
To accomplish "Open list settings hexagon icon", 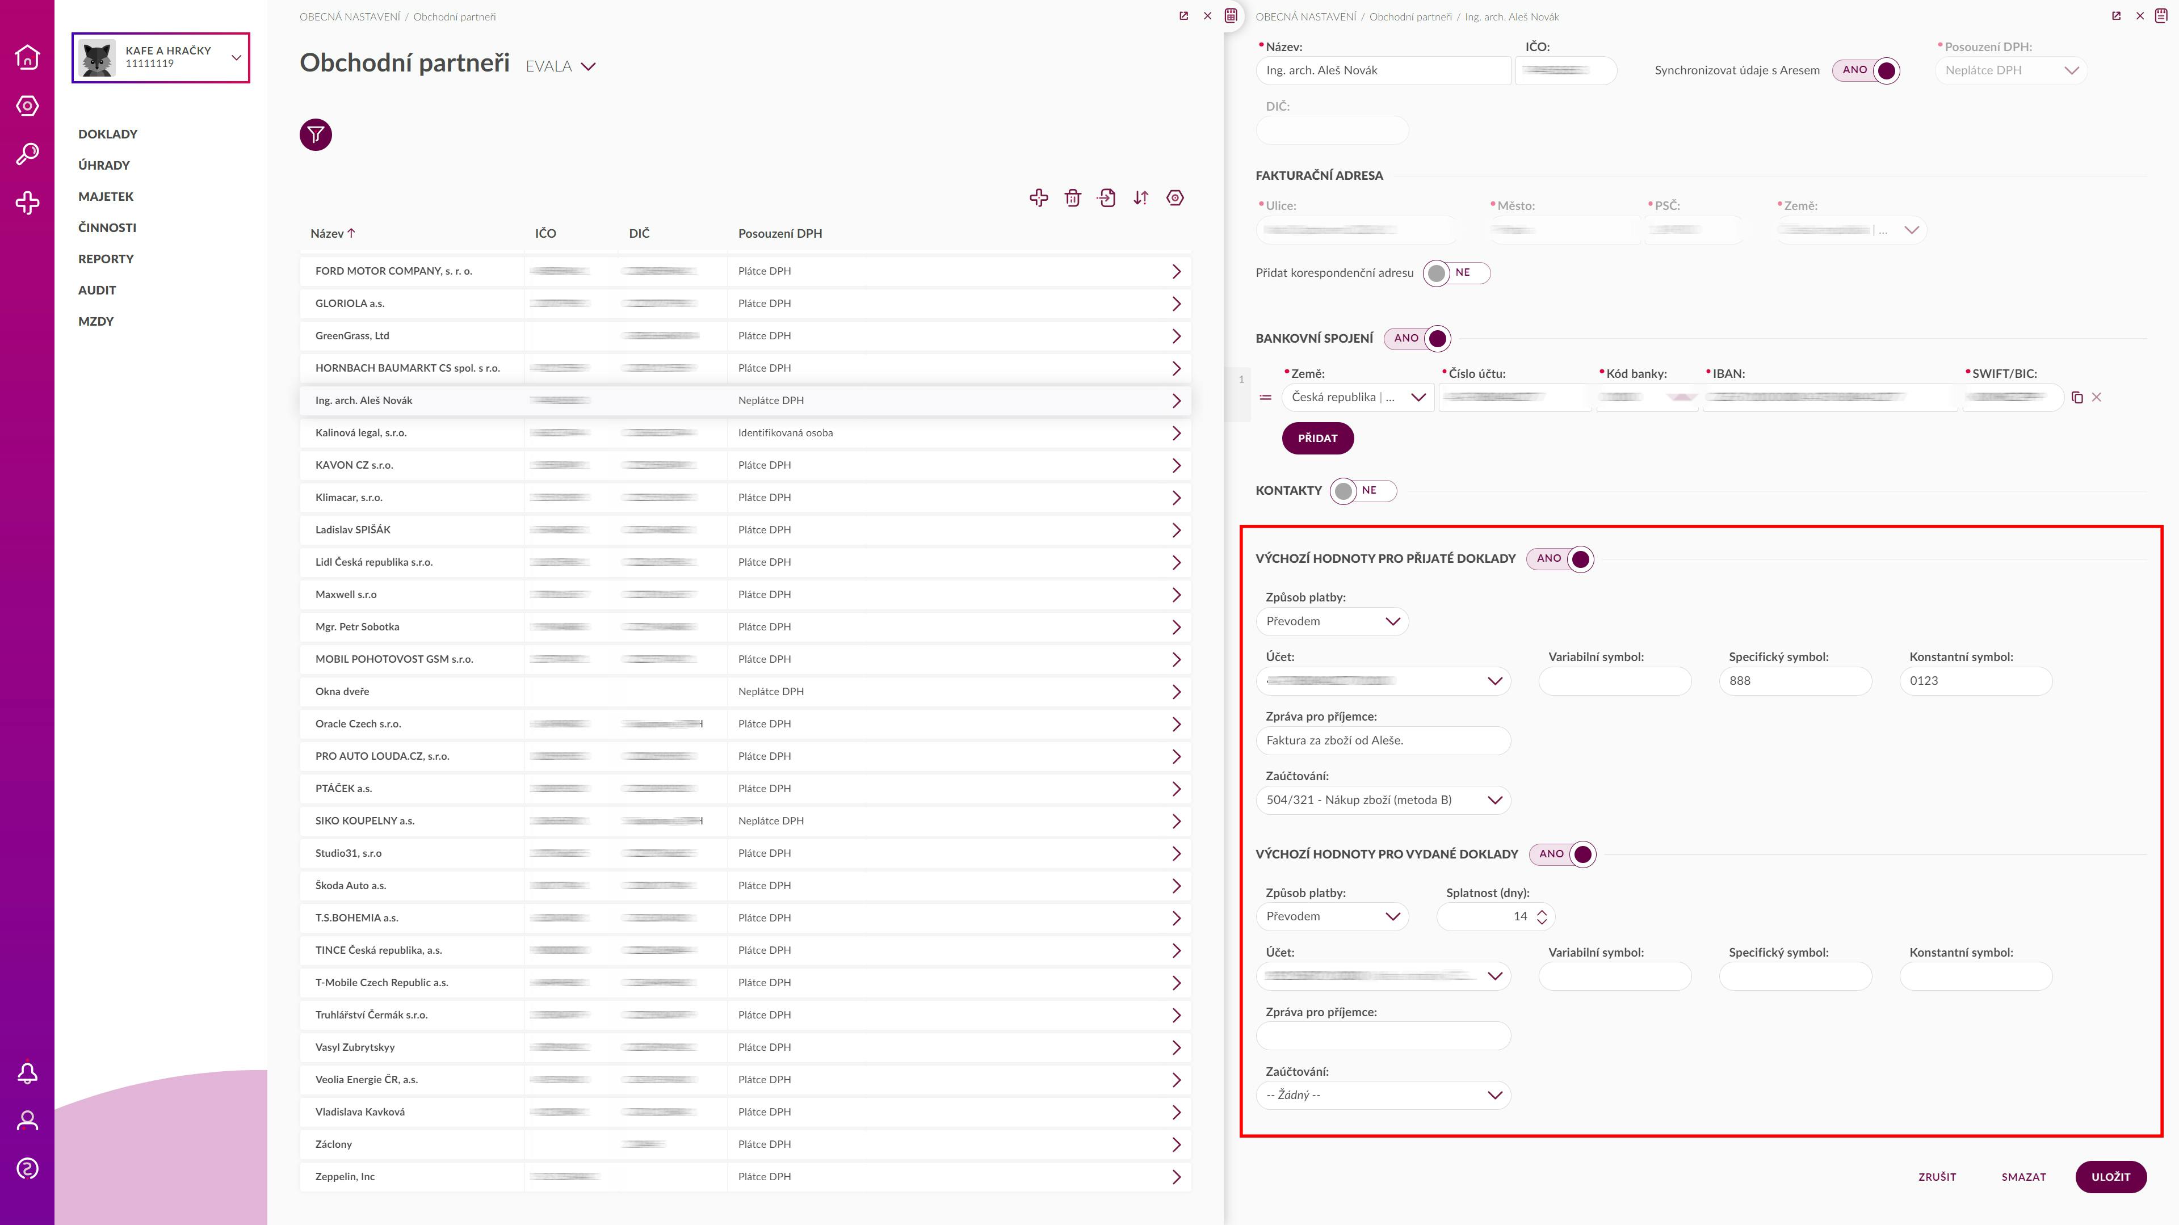I will point(1175,198).
